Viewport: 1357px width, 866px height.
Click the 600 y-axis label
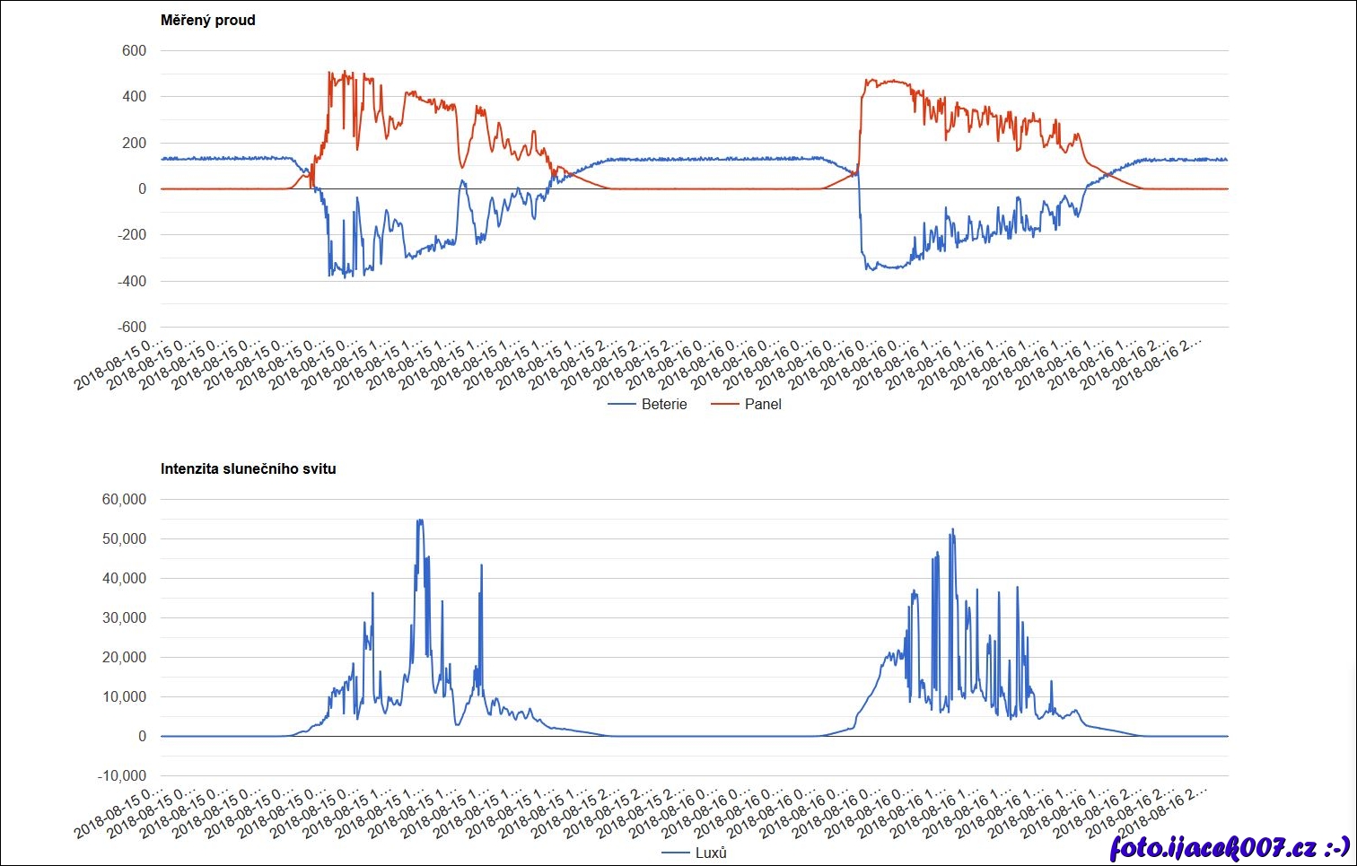pyautogui.click(x=134, y=50)
